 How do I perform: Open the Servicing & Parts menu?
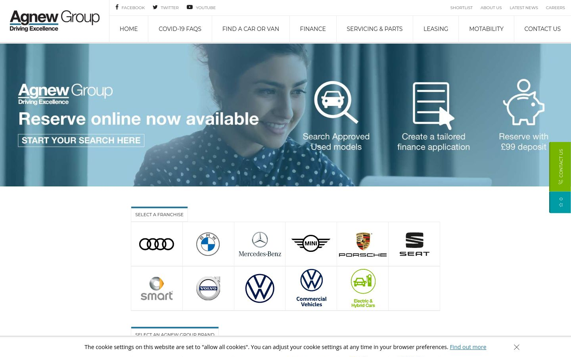point(375,29)
